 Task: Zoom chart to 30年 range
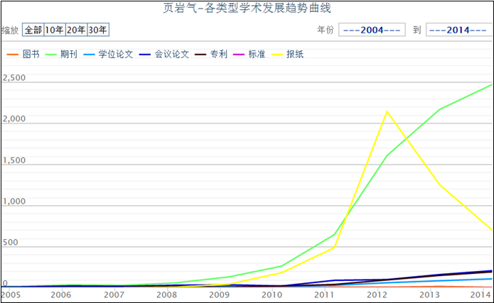98,30
